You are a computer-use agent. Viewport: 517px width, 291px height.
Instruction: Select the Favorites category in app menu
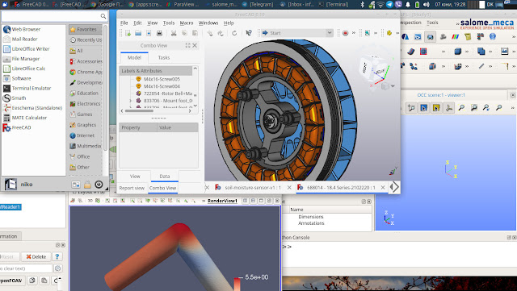(86, 30)
